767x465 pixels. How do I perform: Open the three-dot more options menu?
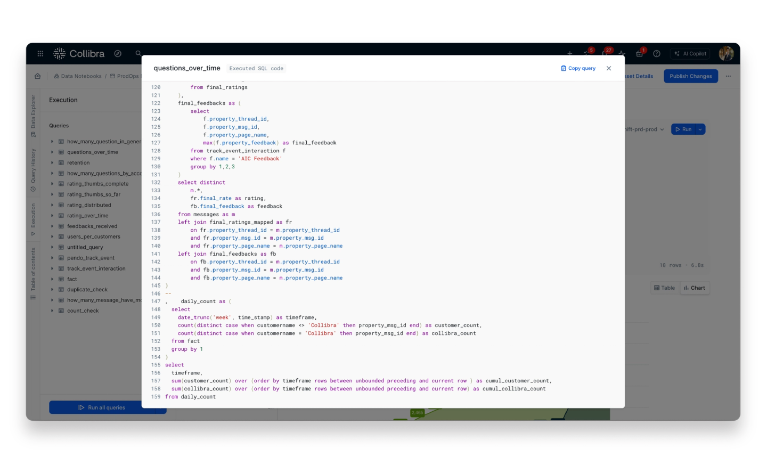(728, 76)
